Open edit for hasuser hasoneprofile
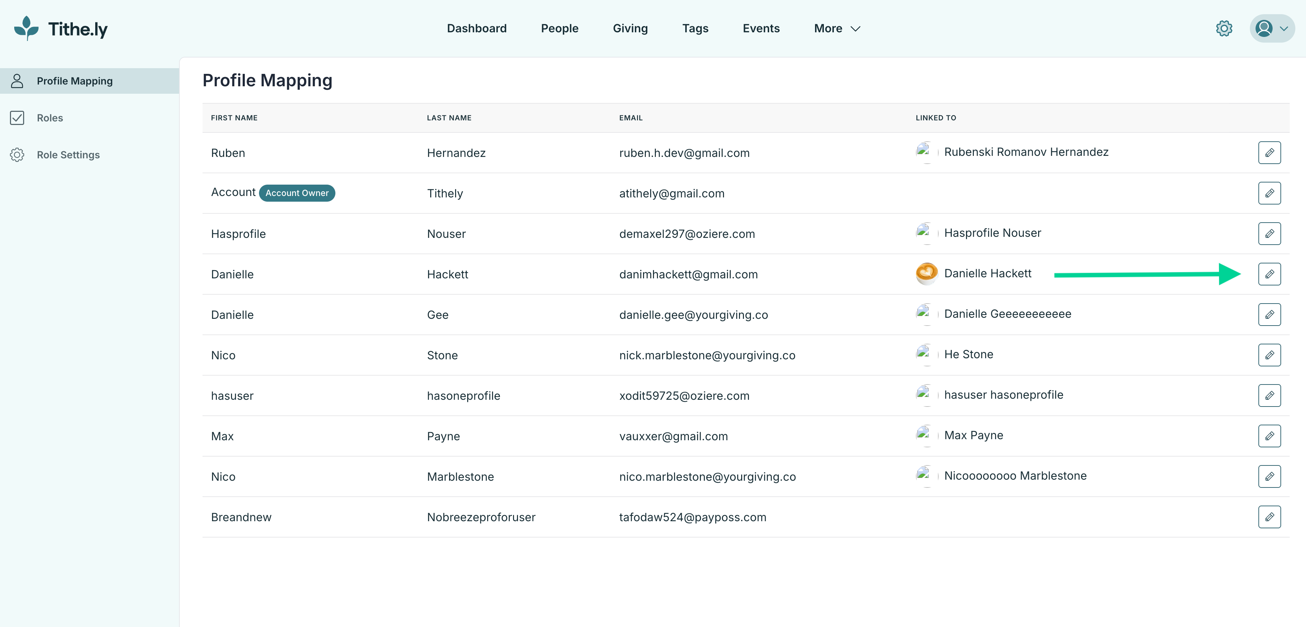Viewport: 1306px width, 627px height. (1269, 396)
